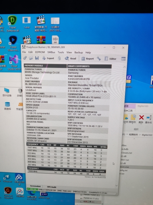
Task: Click the 1600 MHz XMP frequency row
Action: pos(66,172)
